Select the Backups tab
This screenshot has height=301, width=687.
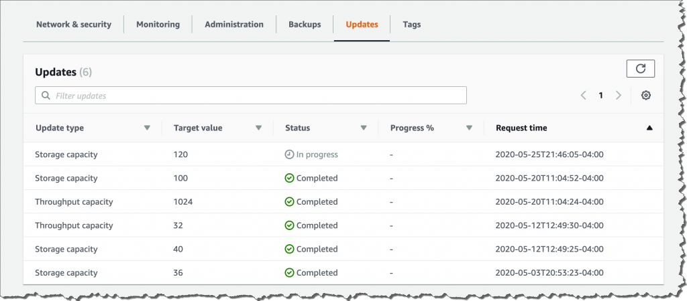[x=305, y=25]
